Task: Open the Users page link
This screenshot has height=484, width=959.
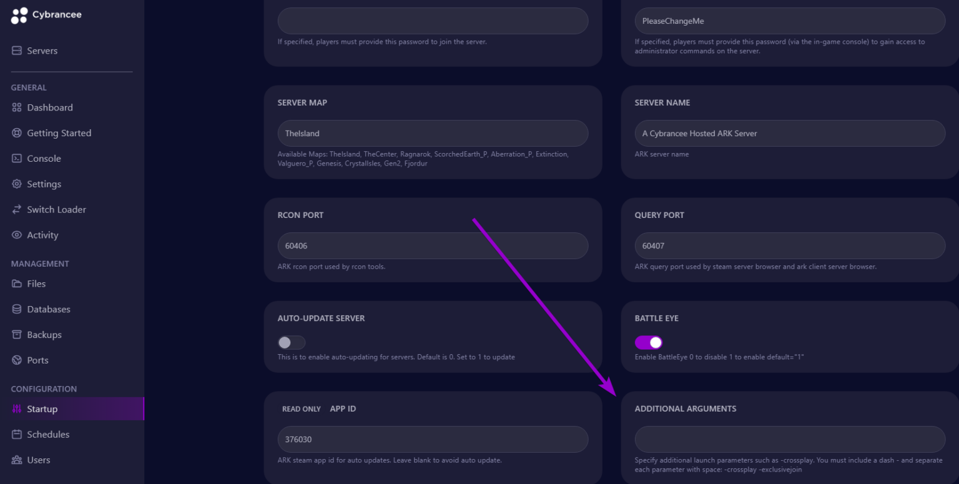Action: (x=38, y=460)
